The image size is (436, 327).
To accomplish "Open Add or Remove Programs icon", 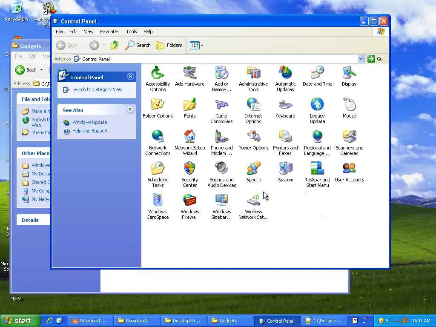I will (x=221, y=79).
